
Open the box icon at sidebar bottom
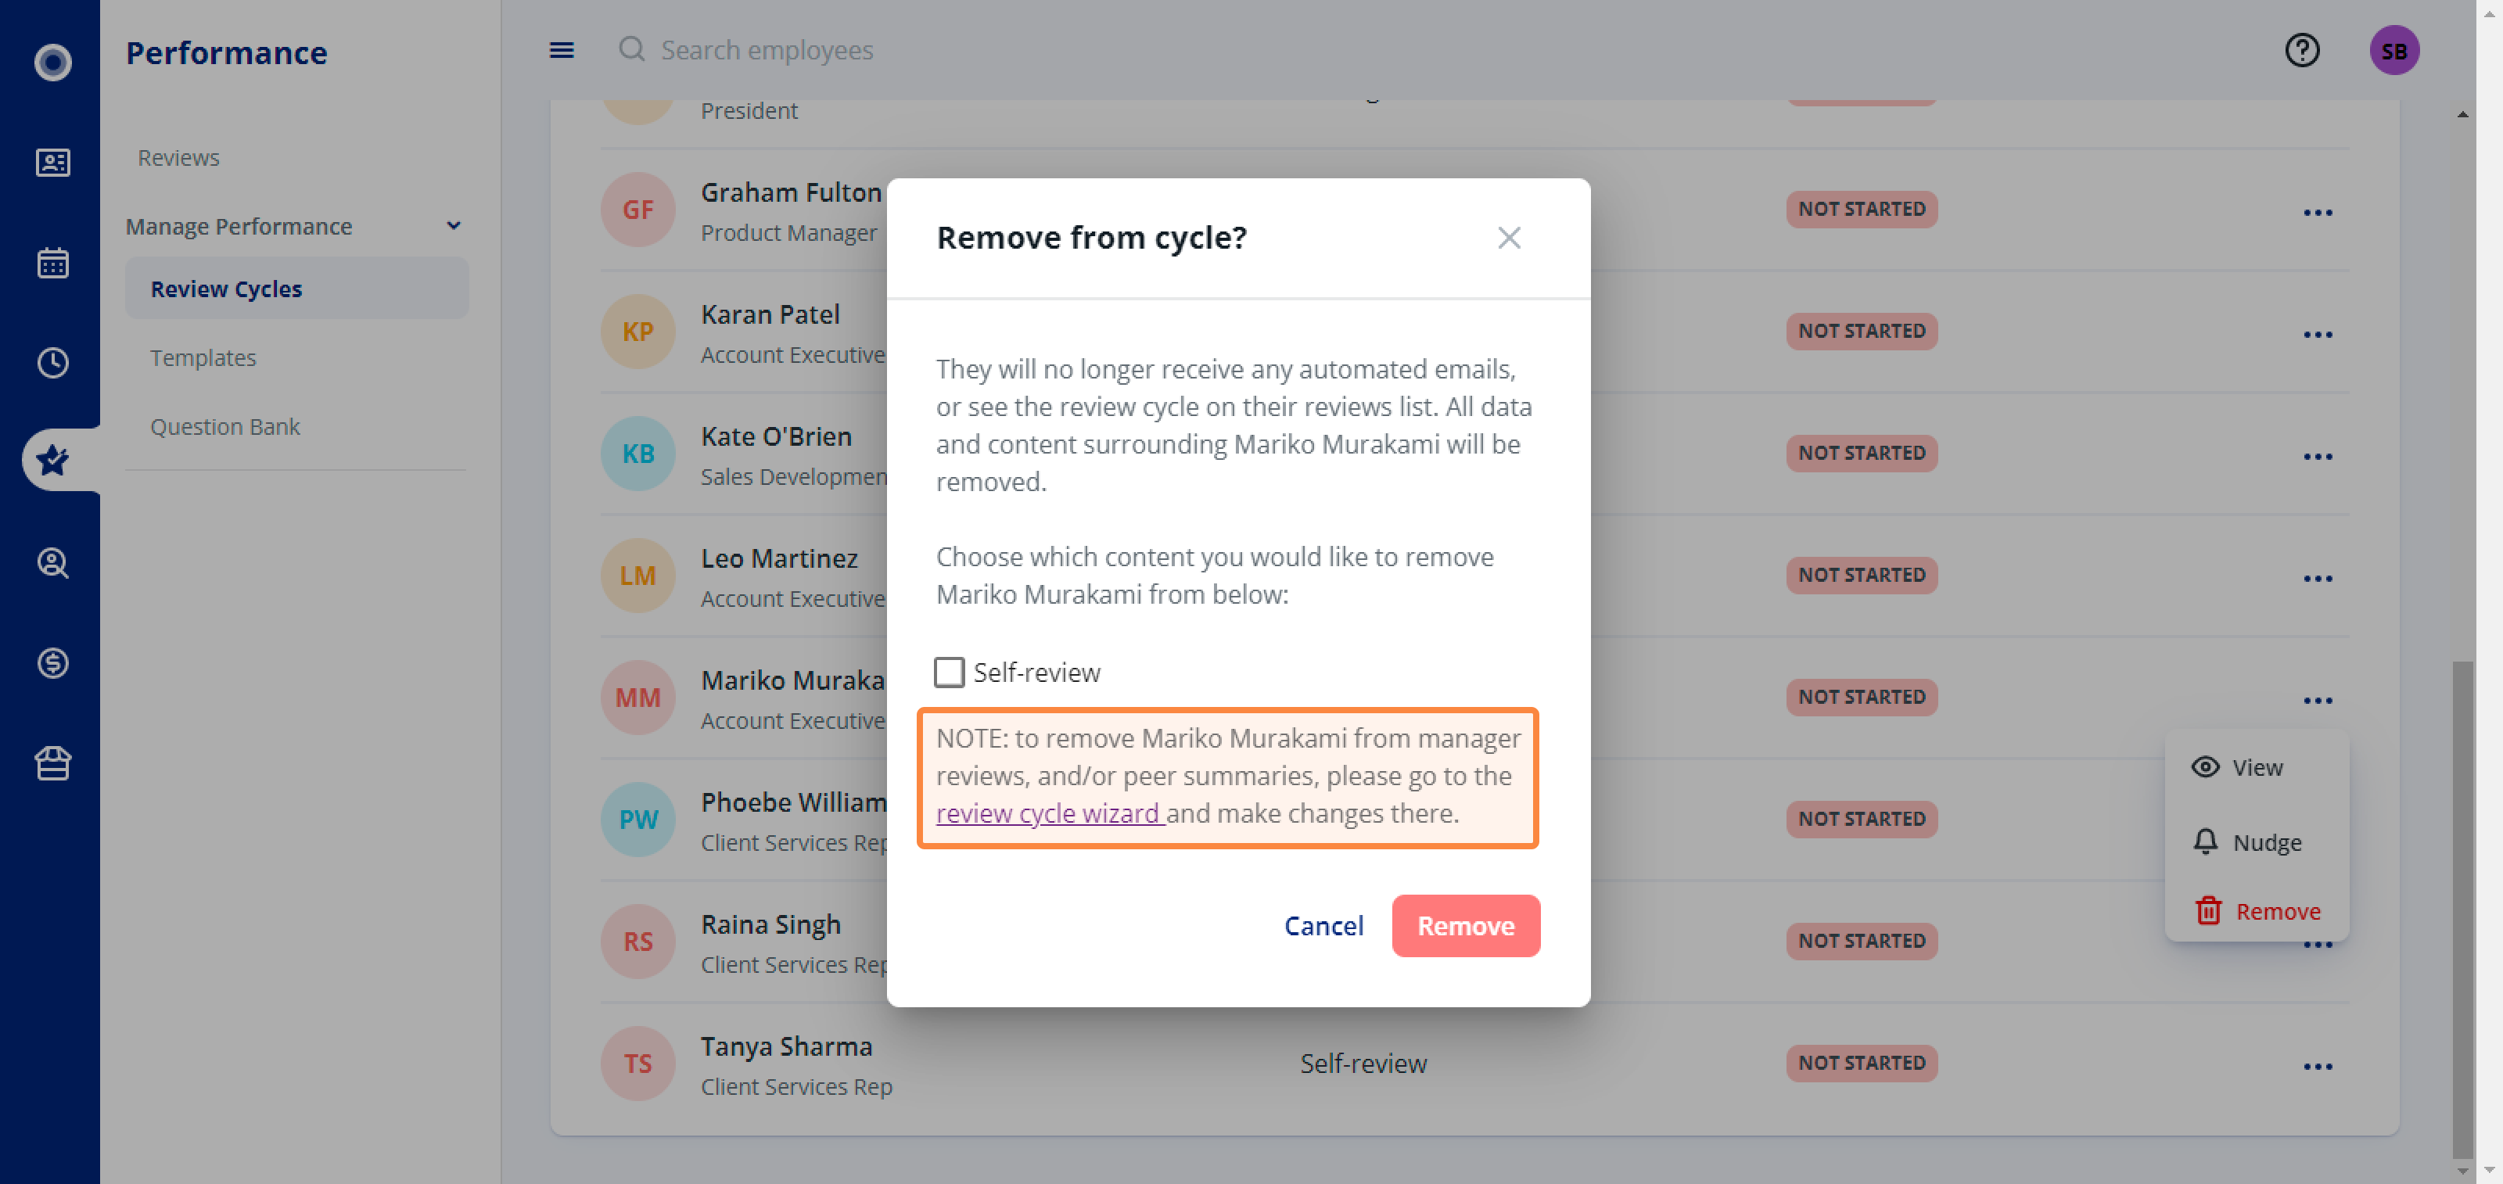(52, 763)
